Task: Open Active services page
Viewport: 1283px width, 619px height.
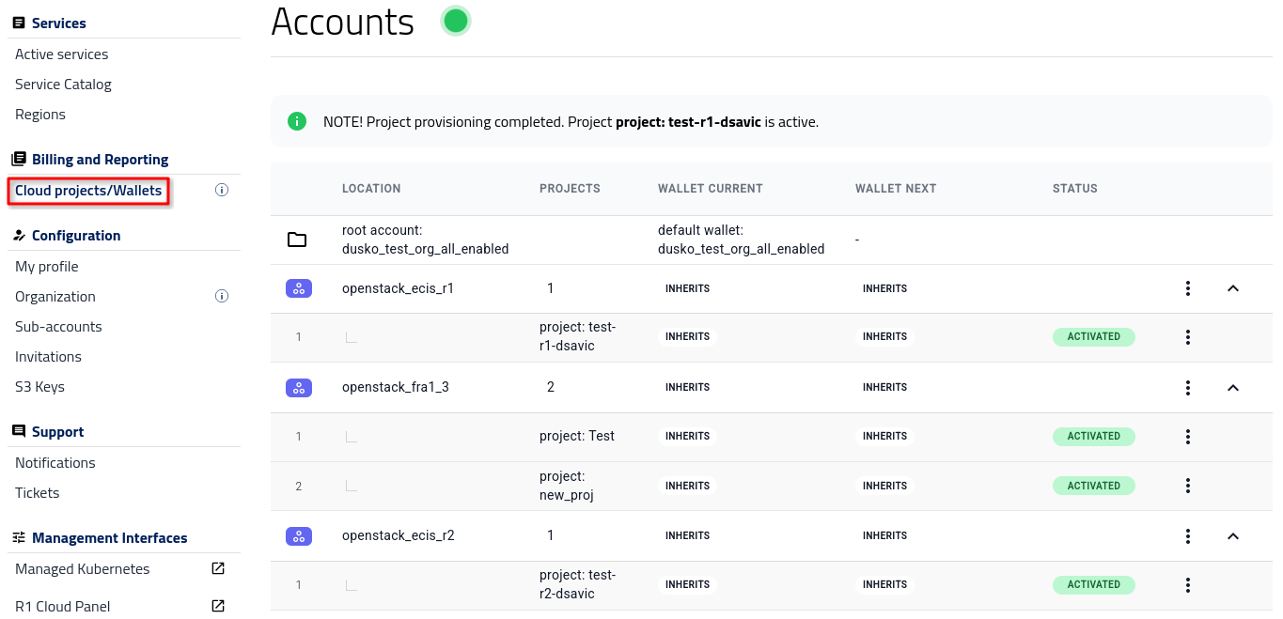Action: pyautogui.click(x=62, y=54)
